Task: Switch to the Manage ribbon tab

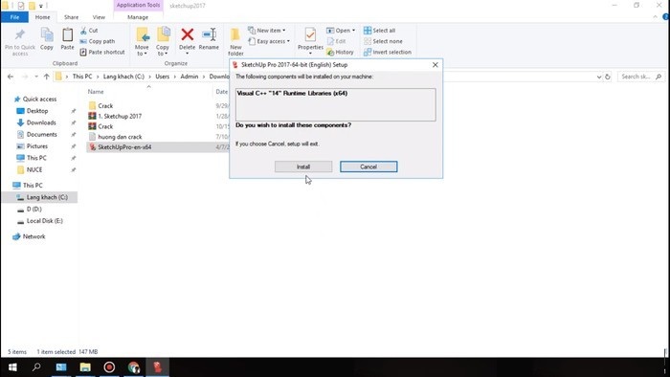Action: (x=138, y=17)
